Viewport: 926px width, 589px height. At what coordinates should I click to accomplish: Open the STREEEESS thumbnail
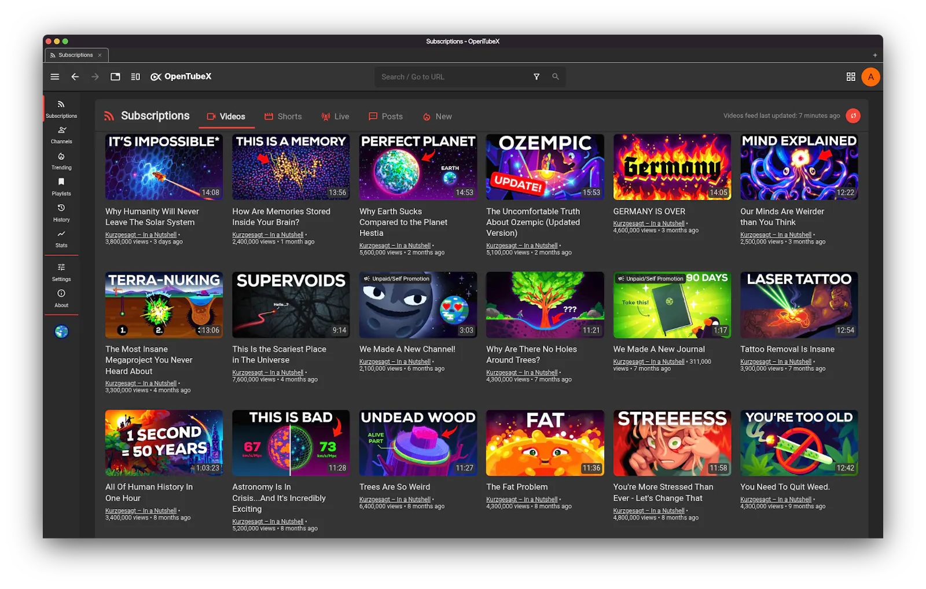tap(673, 443)
